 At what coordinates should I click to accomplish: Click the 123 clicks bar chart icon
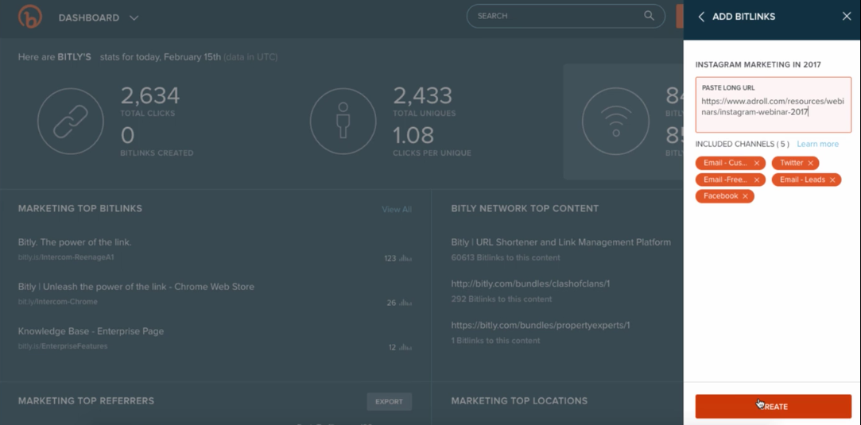[405, 258]
